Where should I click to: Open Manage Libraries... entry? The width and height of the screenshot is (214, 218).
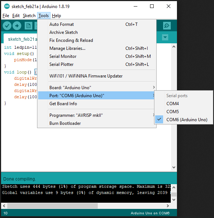point(97,48)
